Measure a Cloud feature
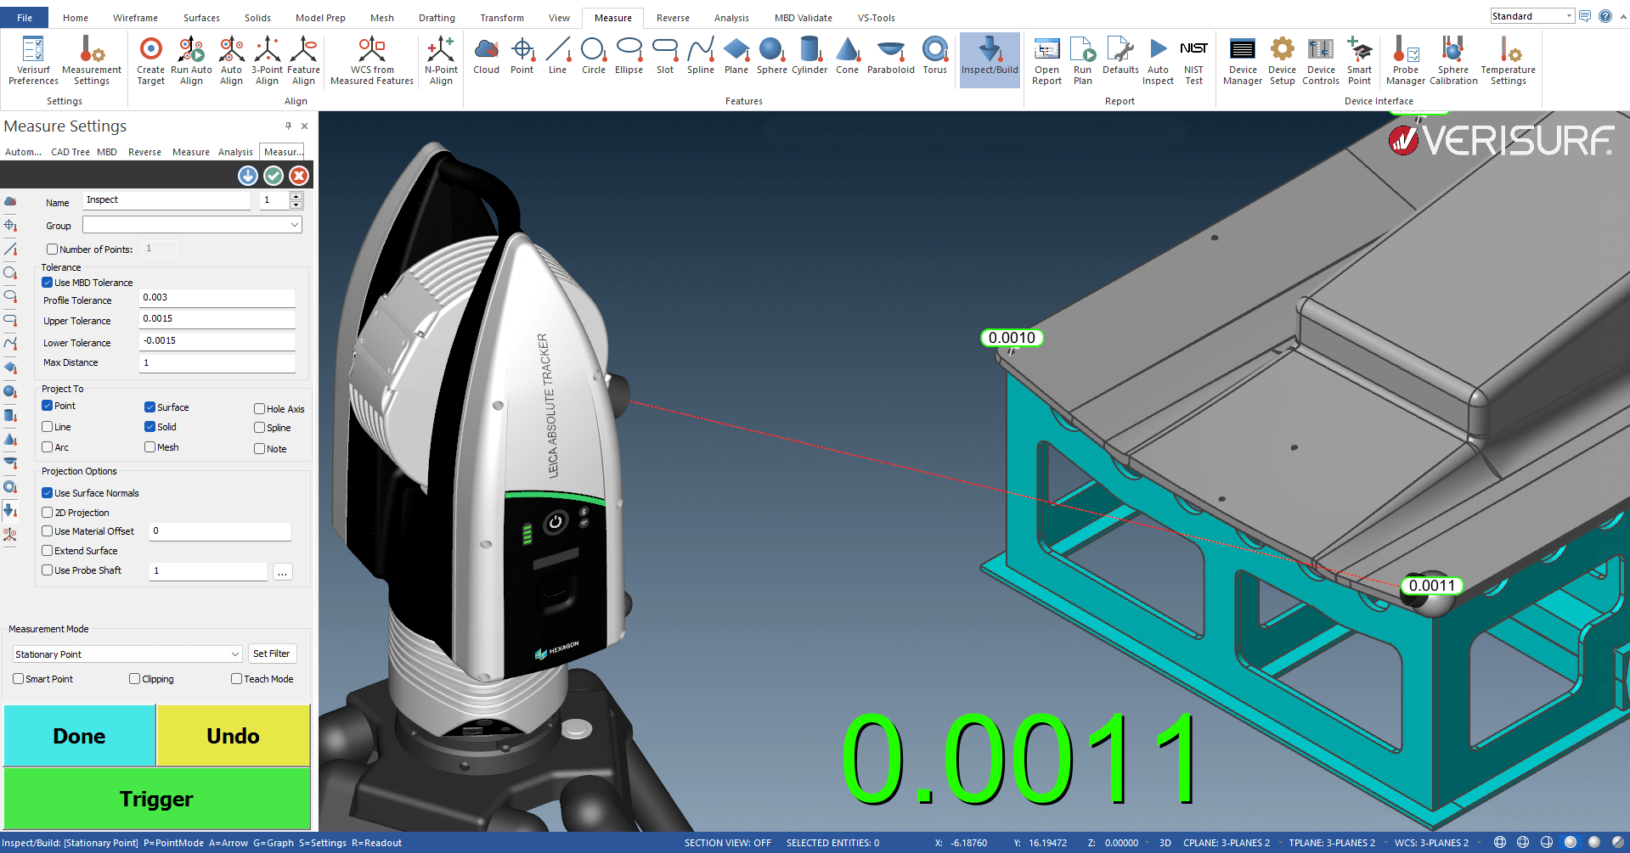The width and height of the screenshot is (1630, 853). pos(486,56)
